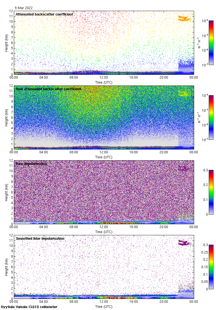
Task: Click the 12:00 tick label under the top panel
Action: 104,77
